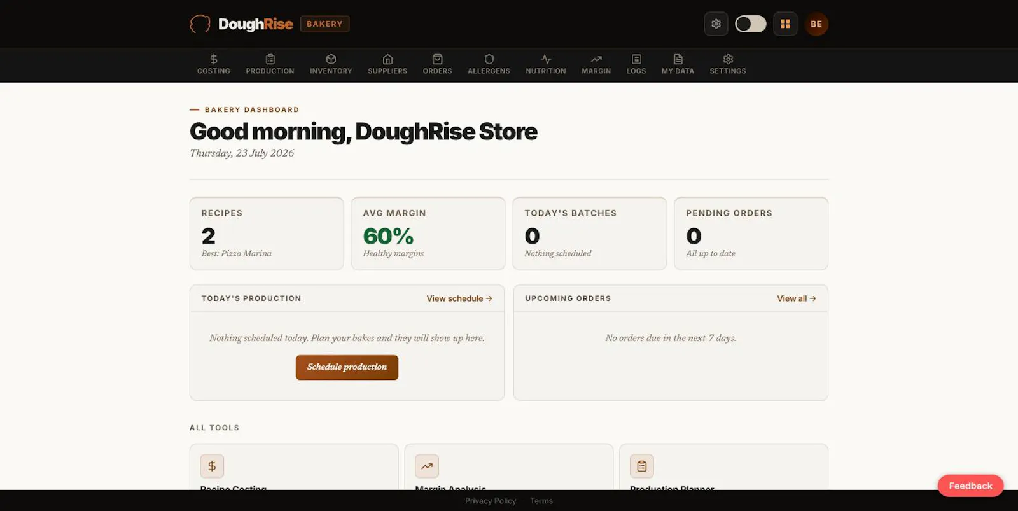Viewport: 1018px width, 511px height.
Task: Open the Costing dollar icon tab
Action: pos(214,59)
